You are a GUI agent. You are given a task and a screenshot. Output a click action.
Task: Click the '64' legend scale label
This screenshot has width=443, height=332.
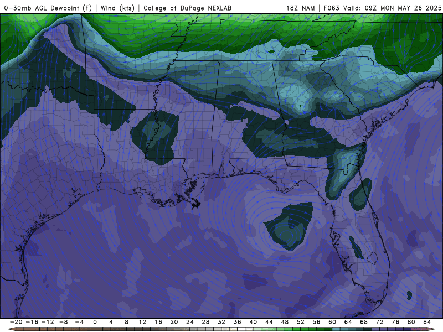[x=348, y=322]
